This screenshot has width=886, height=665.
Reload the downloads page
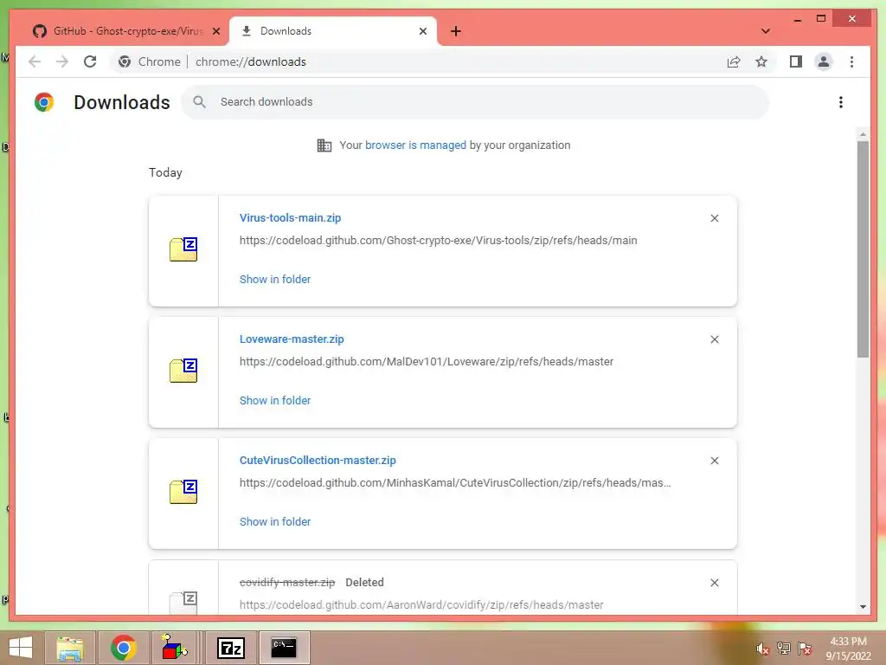pyautogui.click(x=90, y=61)
